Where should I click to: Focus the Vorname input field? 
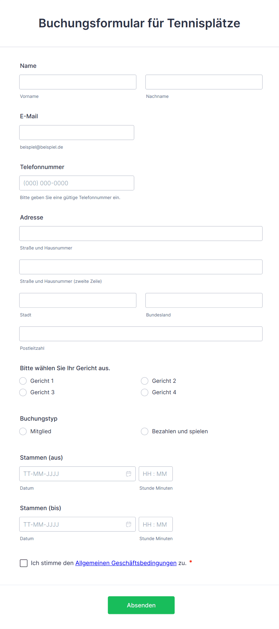click(x=78, y=82)
